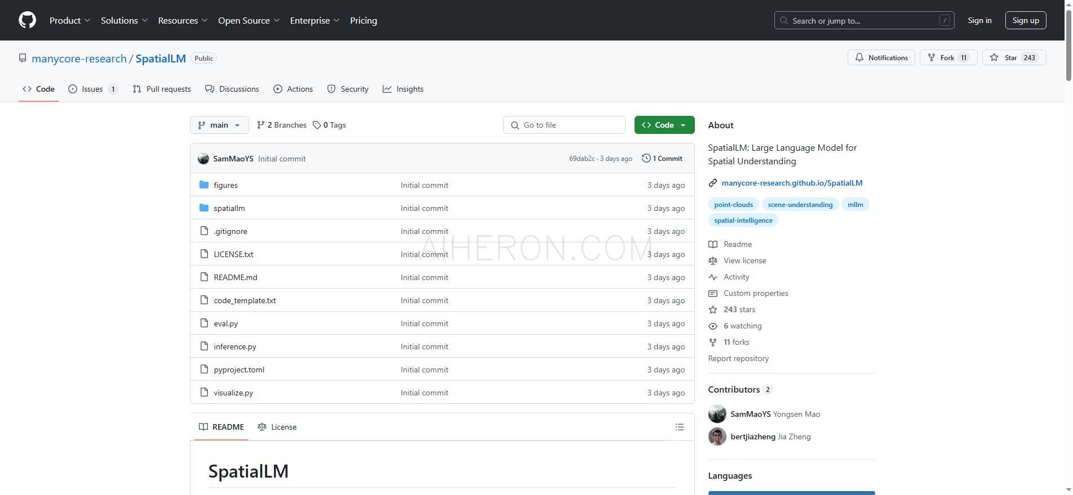
Task: Open the 2 Branches list
Action: click(x=281, y=125)
